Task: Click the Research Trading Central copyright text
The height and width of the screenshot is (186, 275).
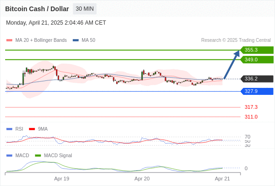Action: 236,40
